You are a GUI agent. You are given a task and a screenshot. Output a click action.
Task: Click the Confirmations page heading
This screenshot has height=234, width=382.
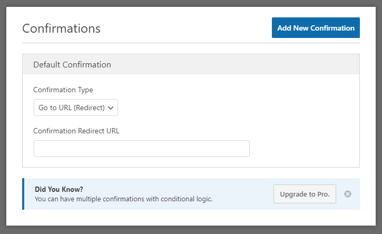click(x=61, y=28)
